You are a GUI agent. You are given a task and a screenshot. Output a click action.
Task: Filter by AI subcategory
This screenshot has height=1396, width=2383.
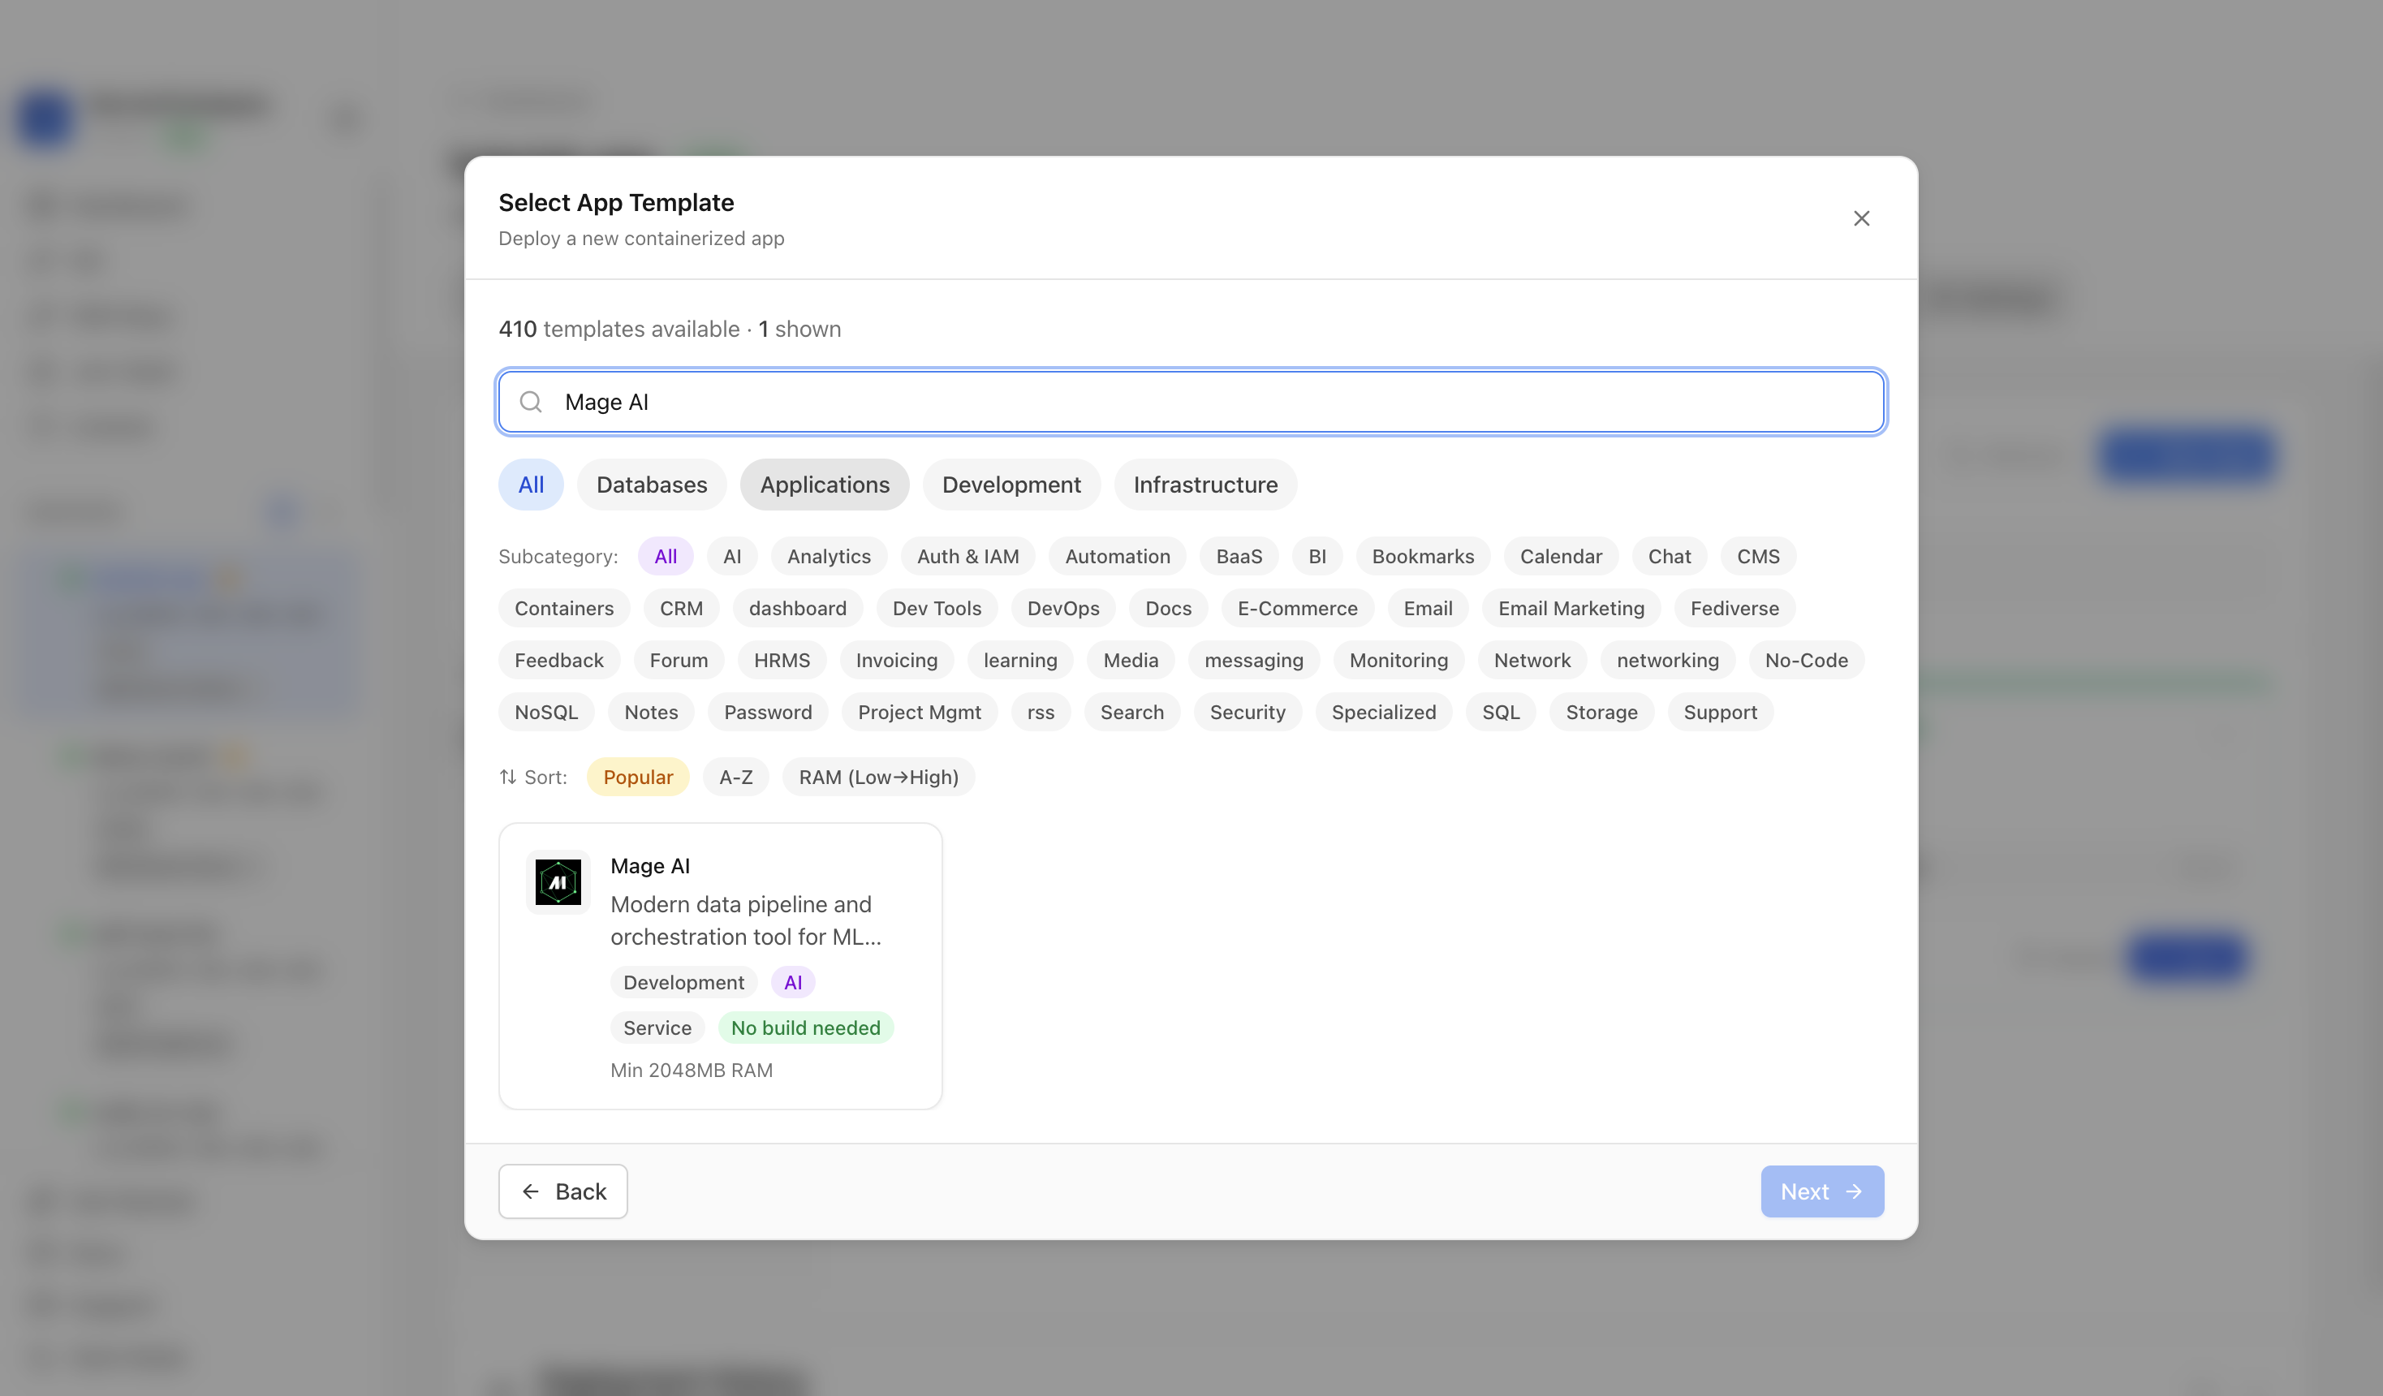732,556
